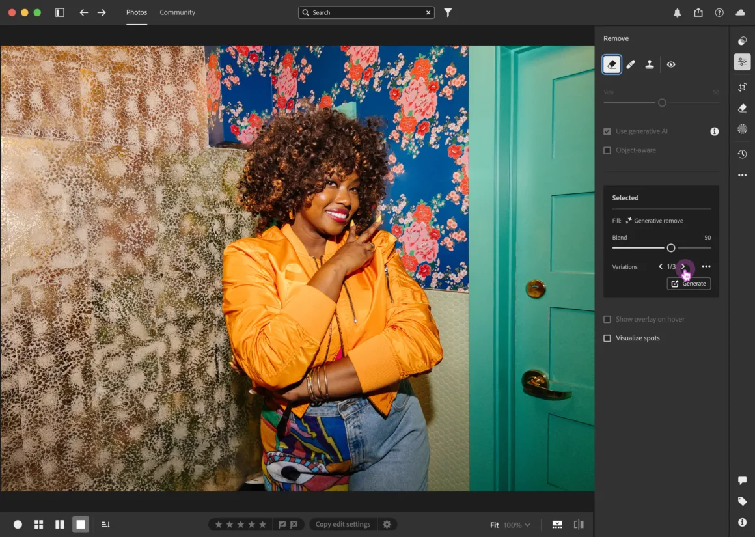The height and width of the screenshot is (537, 755).
Task: Select the Clone stamp tool
Action: click(x=650, y=64)
